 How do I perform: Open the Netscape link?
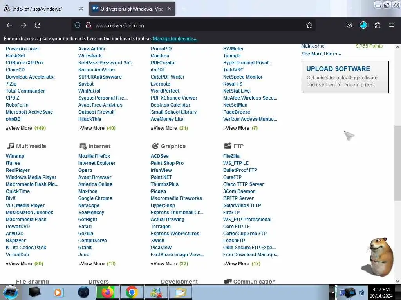coord(89,205)
